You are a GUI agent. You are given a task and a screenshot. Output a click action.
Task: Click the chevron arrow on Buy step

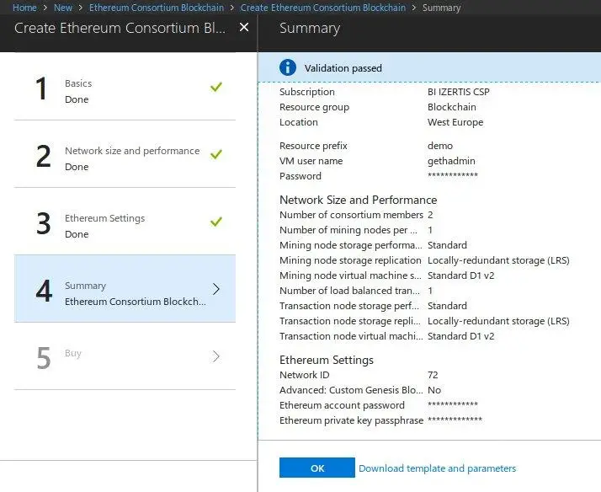coord(216,356)
